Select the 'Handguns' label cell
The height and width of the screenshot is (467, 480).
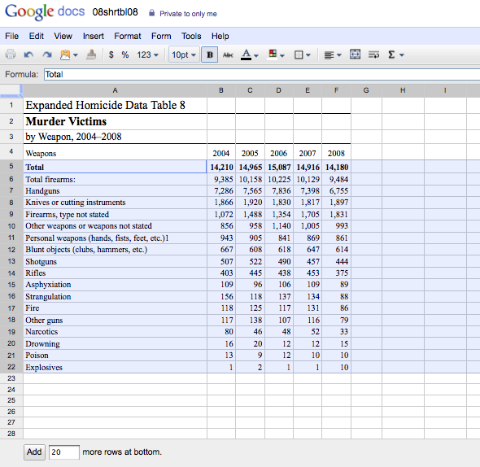click(x=115, y=190)
